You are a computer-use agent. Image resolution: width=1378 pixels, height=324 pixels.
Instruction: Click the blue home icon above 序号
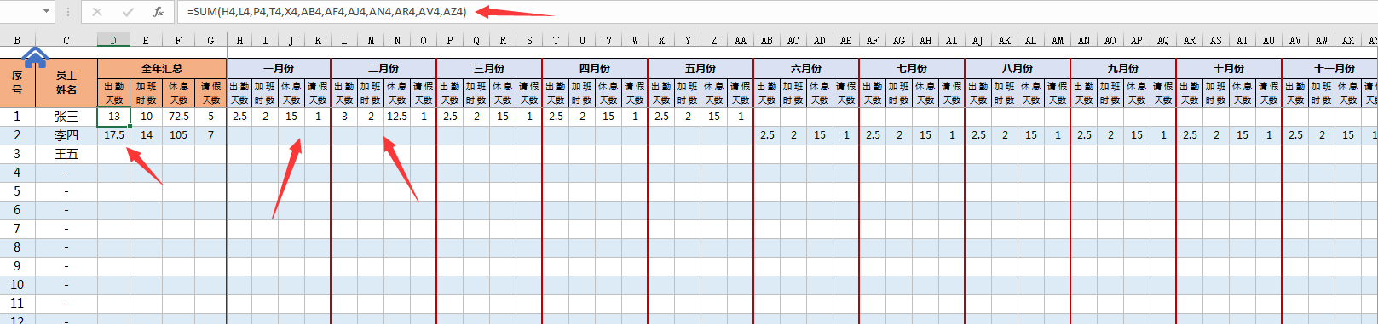coord(35,58)
